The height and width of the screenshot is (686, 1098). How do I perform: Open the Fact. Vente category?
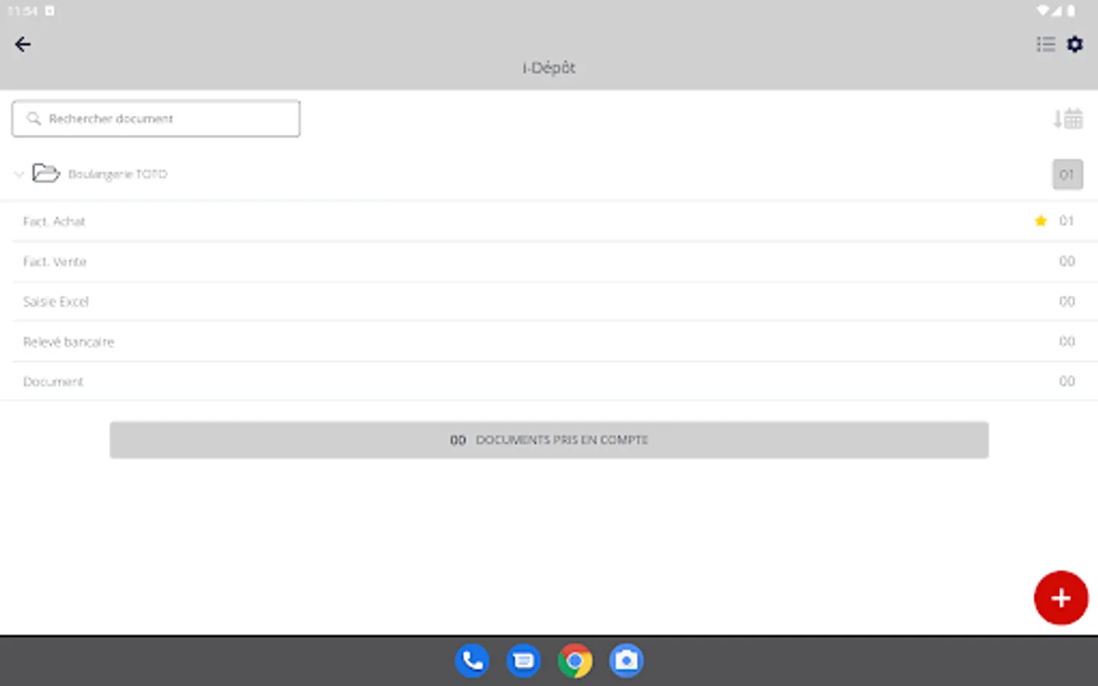tap(549, 261)
